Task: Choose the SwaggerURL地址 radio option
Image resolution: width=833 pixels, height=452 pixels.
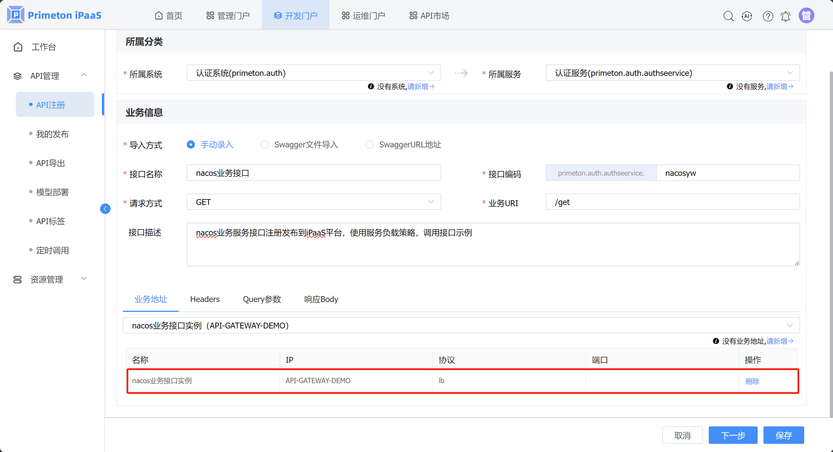Action: 369,144
